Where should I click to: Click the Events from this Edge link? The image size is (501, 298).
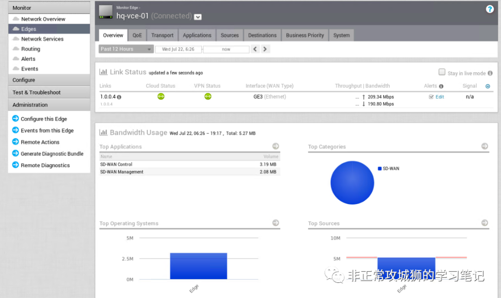pos(47,130)
